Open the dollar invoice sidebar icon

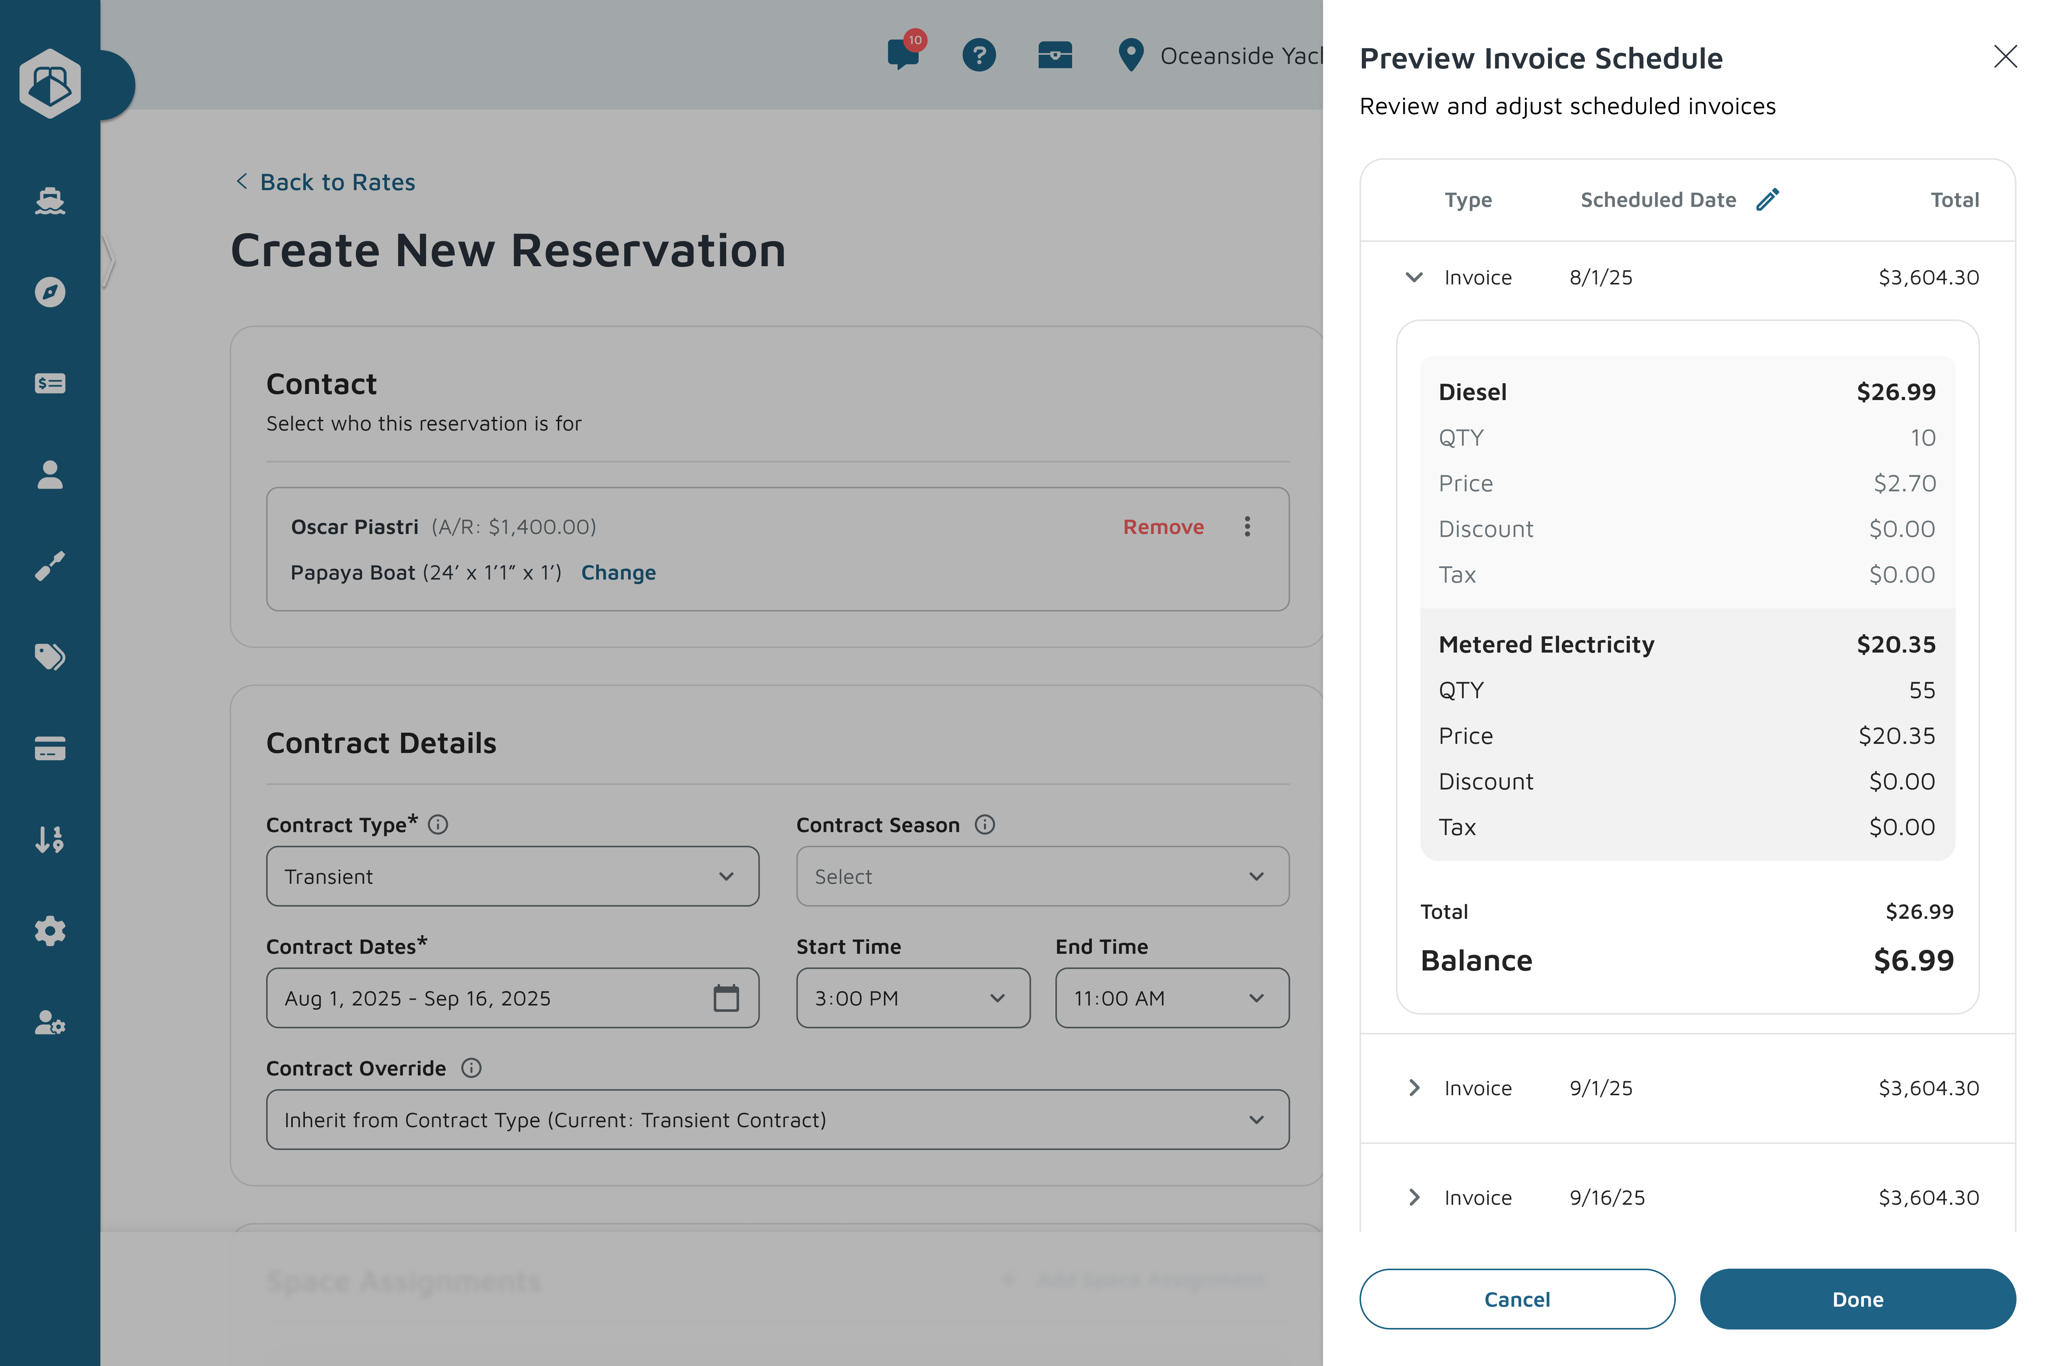click(x=50, y=383)
